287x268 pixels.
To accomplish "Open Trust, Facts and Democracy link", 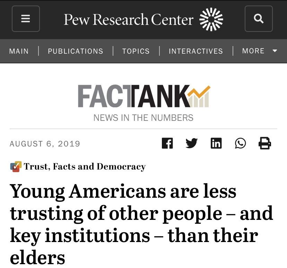I will tap(85, 167).
